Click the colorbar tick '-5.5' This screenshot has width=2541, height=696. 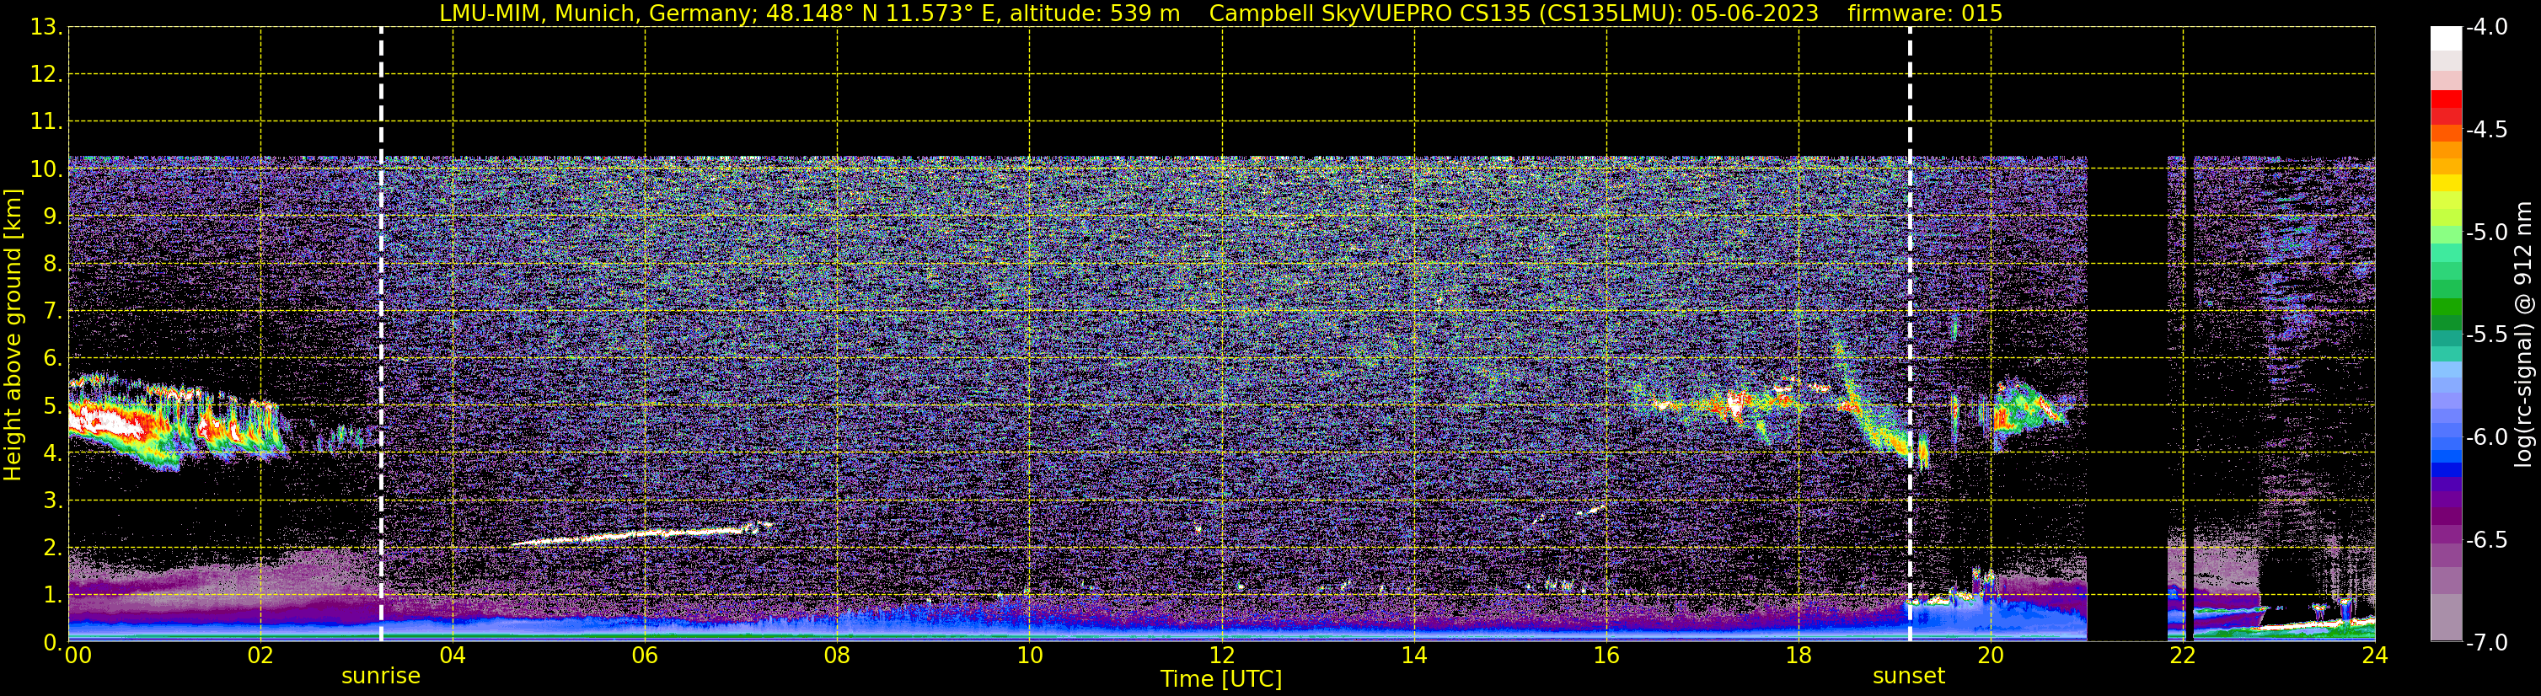[2487, 335]
